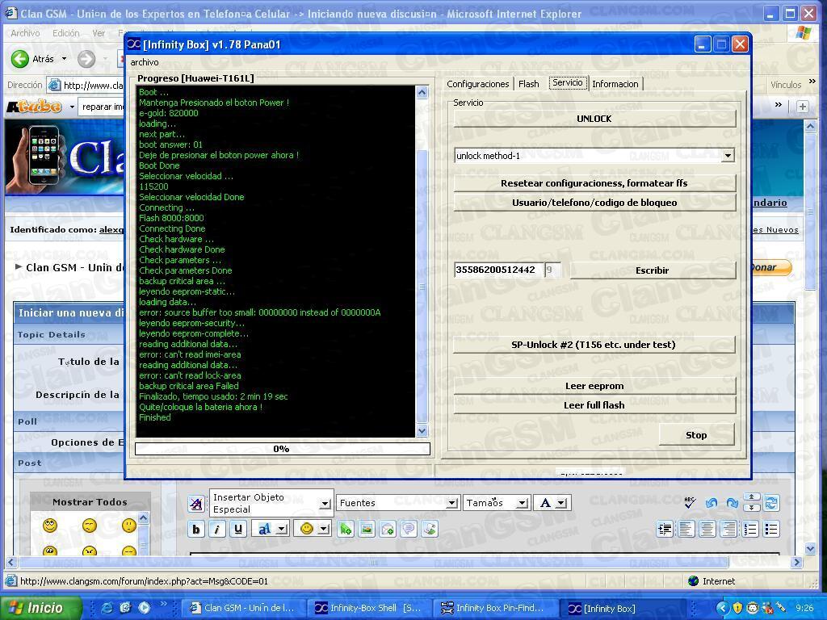Switch to the Configuraciones tab
Viewport: 827px width, 620px height.
(x=478, y=84)
